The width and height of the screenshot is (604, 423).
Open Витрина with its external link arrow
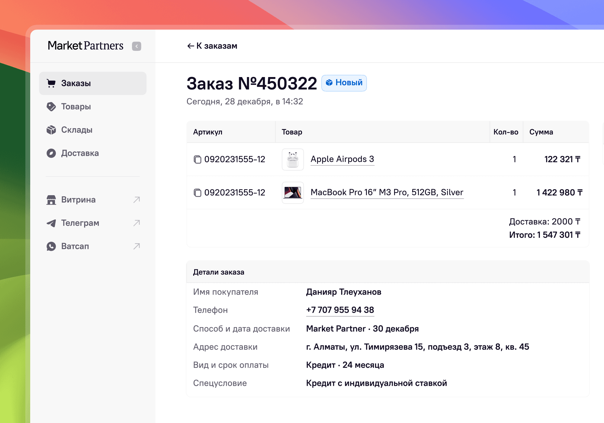137,200
